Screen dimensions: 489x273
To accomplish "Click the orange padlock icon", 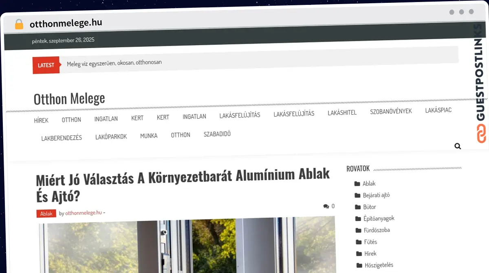I will [x=19, y=24].
